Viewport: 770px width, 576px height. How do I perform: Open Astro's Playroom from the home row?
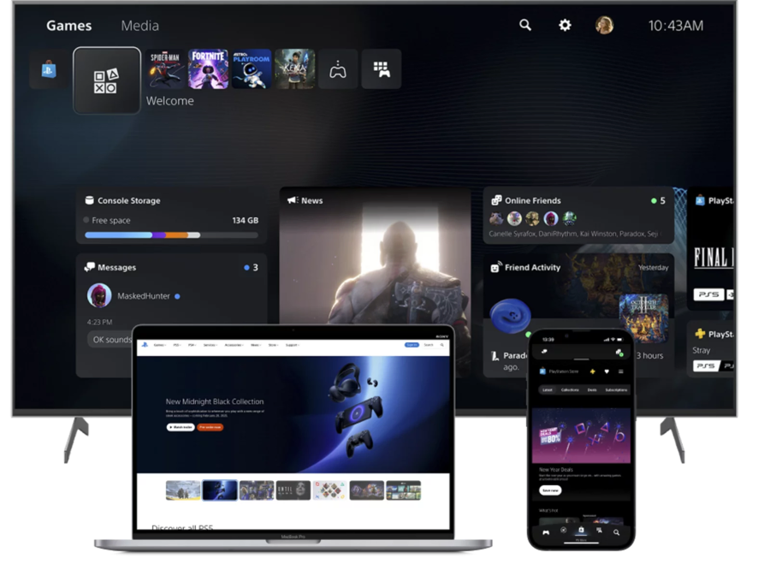(252, 68)
